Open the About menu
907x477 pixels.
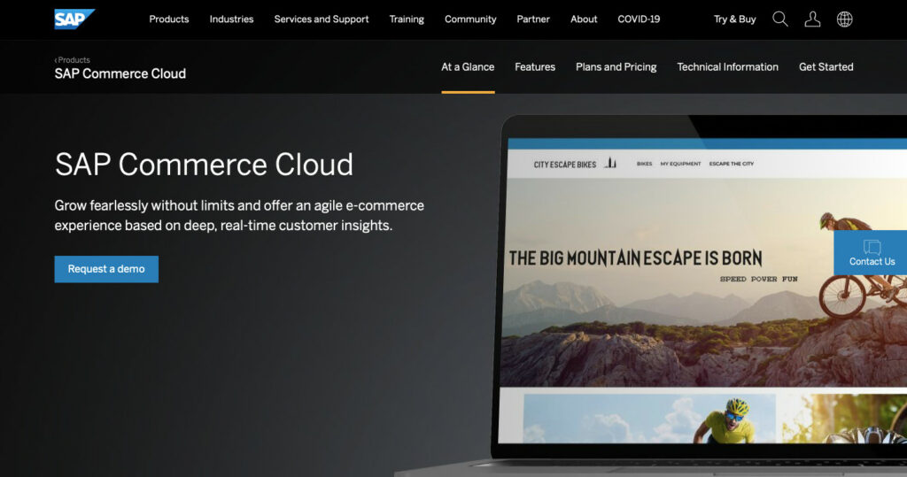[584, 19]
